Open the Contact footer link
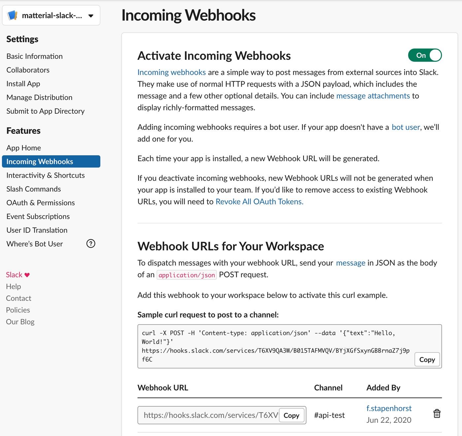 [19, 298]
